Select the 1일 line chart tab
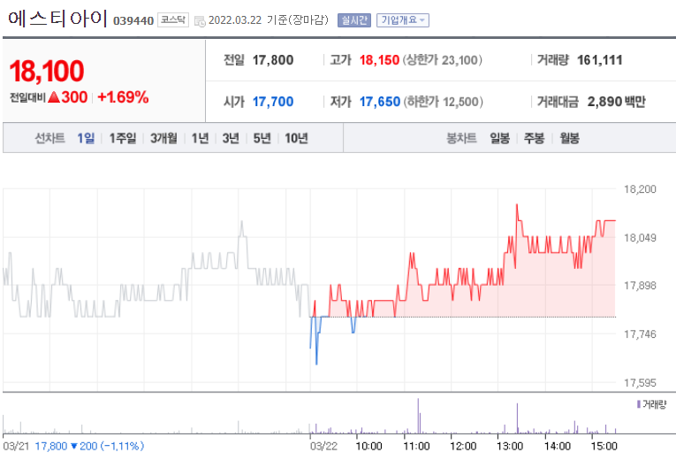 click(x=86, y=138)
